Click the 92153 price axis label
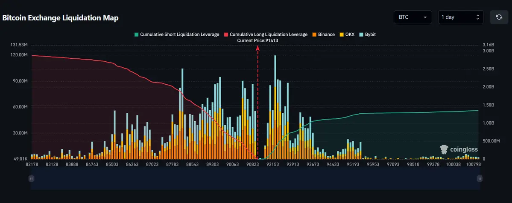 [x=272, y=165]
